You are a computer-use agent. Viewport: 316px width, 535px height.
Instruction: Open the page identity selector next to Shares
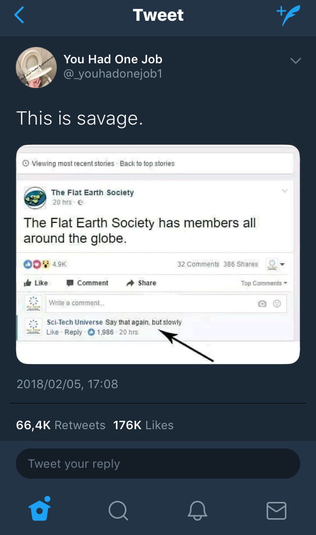click(276, 265)
